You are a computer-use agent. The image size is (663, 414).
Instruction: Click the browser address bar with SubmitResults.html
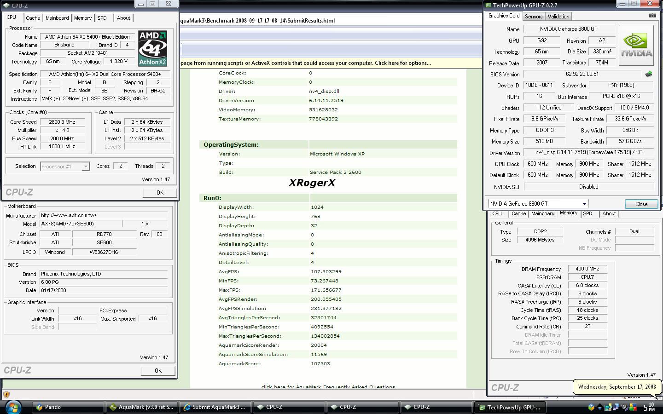[331, 21]
